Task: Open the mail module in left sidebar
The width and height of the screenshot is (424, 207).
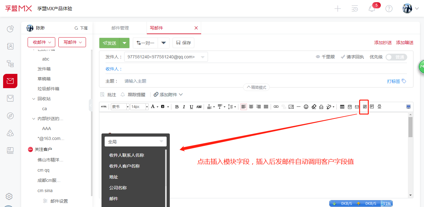Action: (10, 81)
